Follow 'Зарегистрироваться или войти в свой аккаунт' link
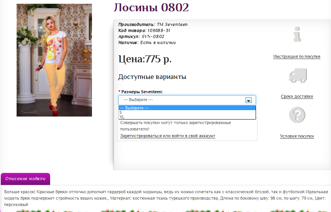331x212 pixels. pyautogui.click(x=168, y=136)
